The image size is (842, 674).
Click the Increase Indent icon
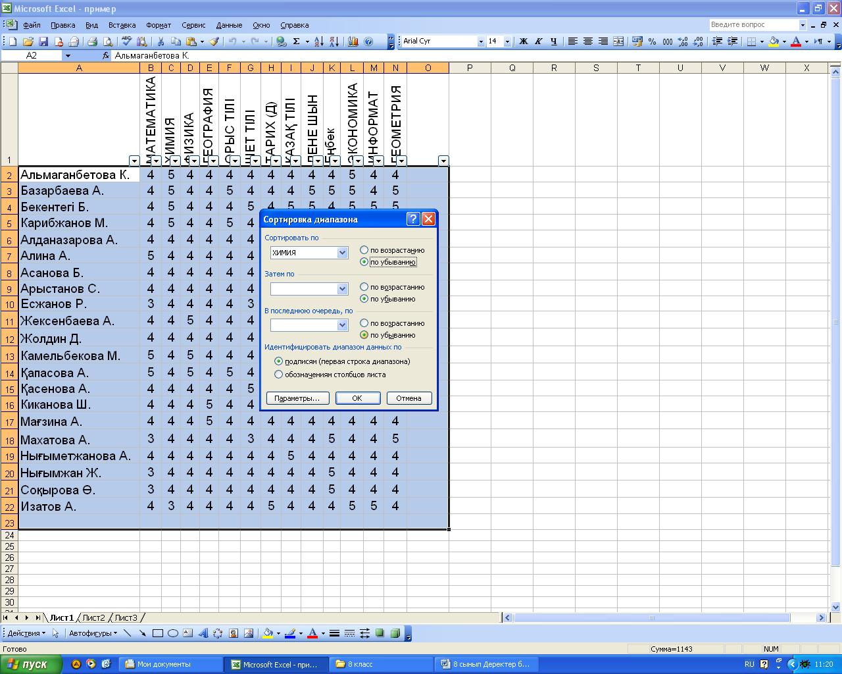(732, 41)
